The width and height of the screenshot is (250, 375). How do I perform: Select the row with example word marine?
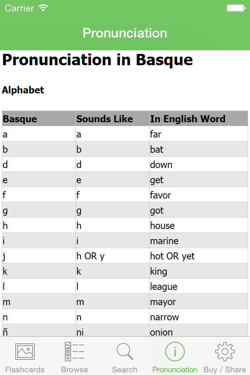(x=125, y=241)
